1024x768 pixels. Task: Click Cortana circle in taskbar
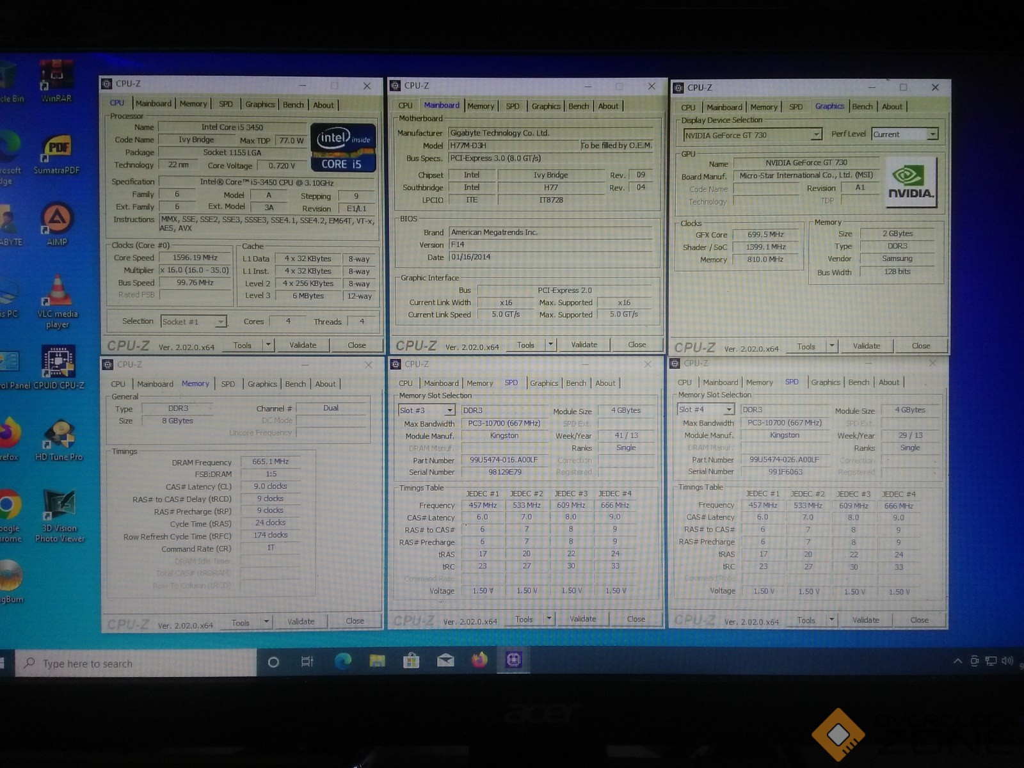(273, 662)
